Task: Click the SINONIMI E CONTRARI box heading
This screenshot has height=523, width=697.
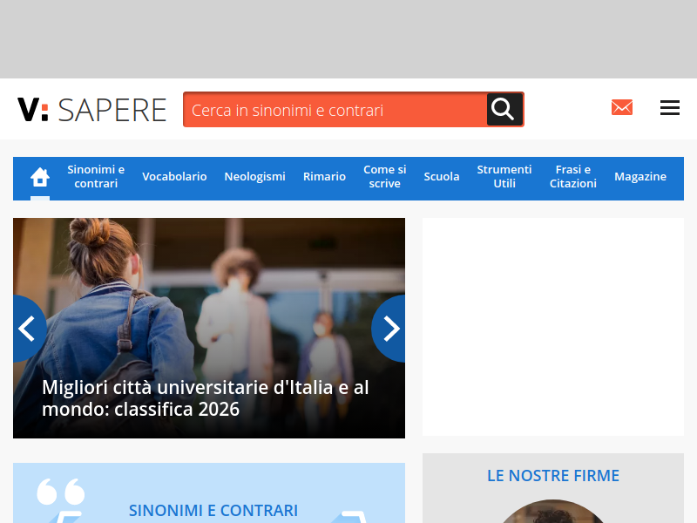Action: point(213,511)
